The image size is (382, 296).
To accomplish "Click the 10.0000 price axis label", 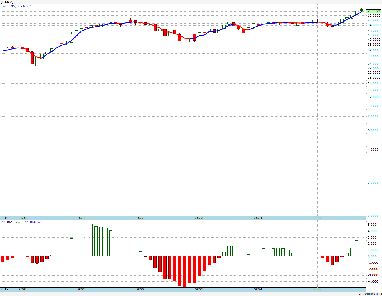I will (x=374, y=106).
